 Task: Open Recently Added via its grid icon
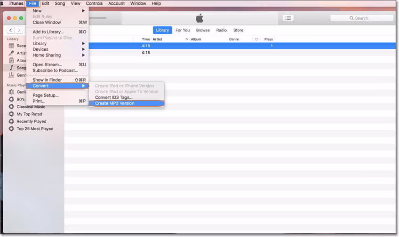[x=11, y=46]
